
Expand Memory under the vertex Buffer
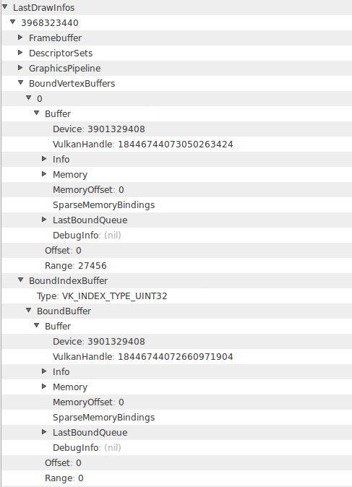point(44,174)
